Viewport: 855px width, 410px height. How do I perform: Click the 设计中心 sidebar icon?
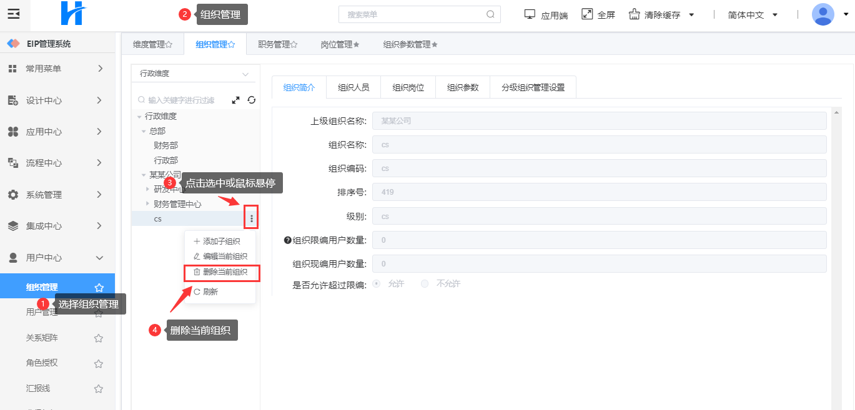12,100
